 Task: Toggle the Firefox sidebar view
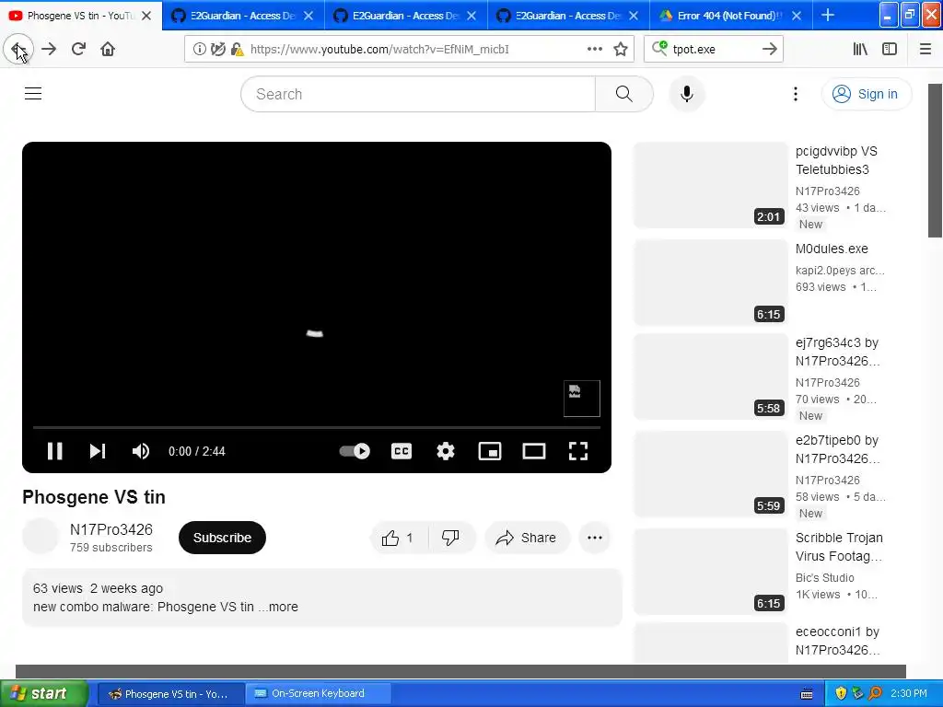point(890,50)
